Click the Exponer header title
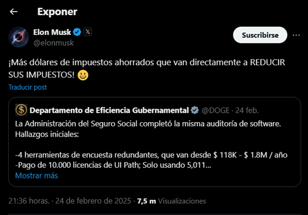308x215 pixels. [x=57, y=12]
